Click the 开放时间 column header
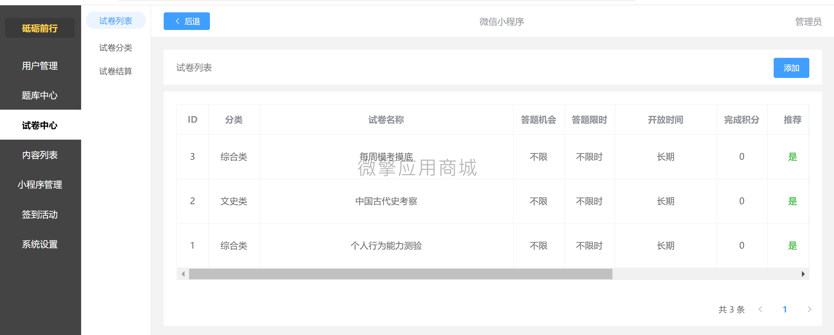Viewport: 834px width, 335px height. [x=666, y=120]
